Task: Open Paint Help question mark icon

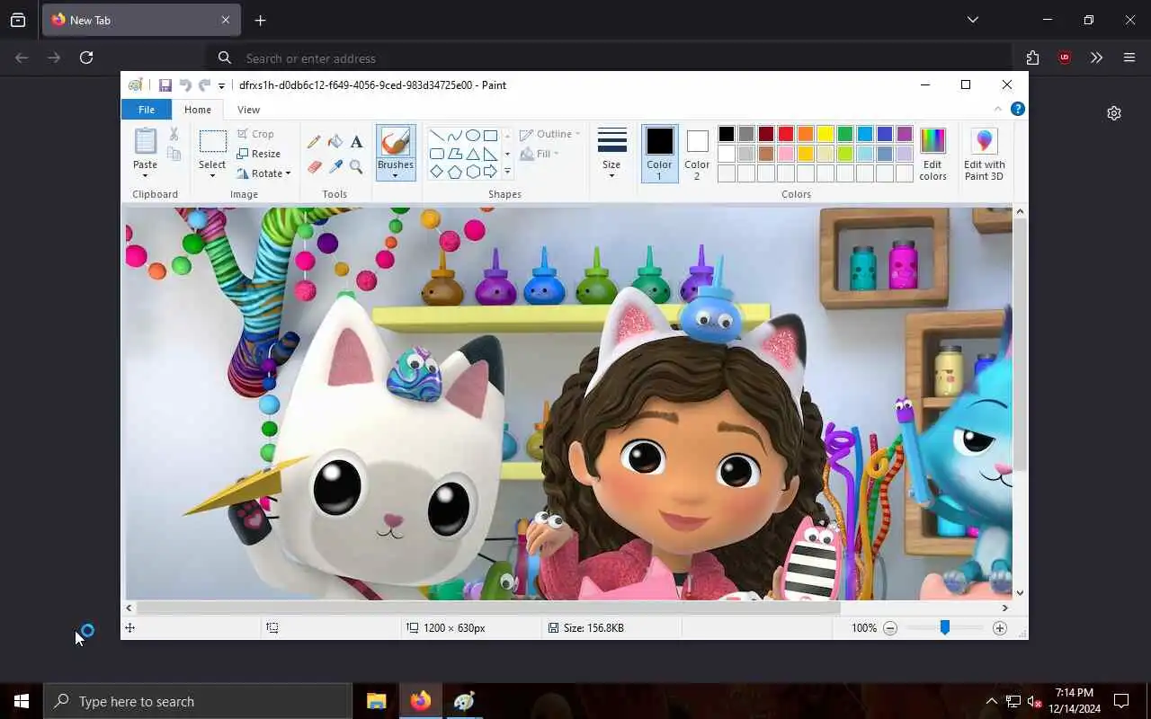Action: point(1017,109)
